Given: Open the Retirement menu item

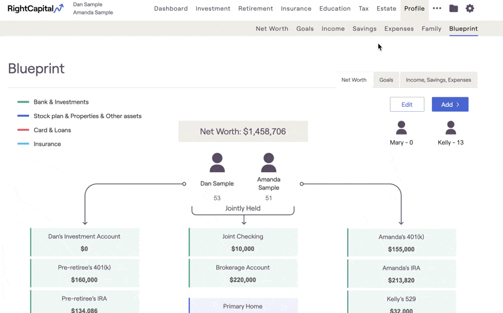Looking at the screenshot, I should (x=255, y=9).
